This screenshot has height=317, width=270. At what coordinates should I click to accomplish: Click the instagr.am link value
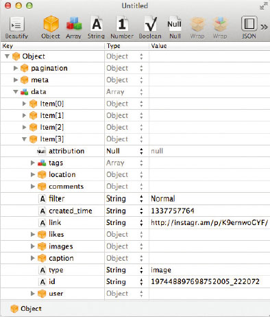click(209, 222)
